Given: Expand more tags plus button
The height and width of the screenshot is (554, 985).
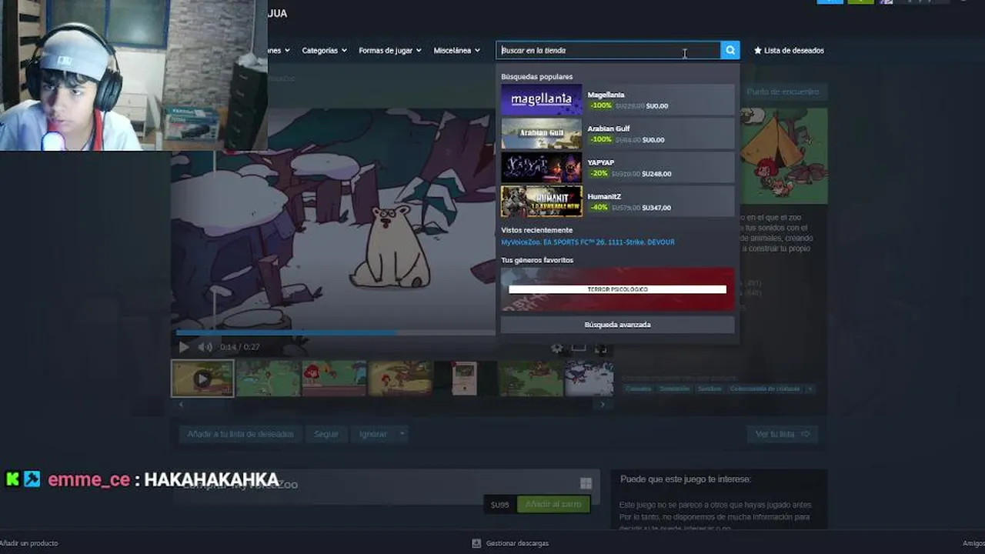Looking at the screenshot, I should (810, 389).
